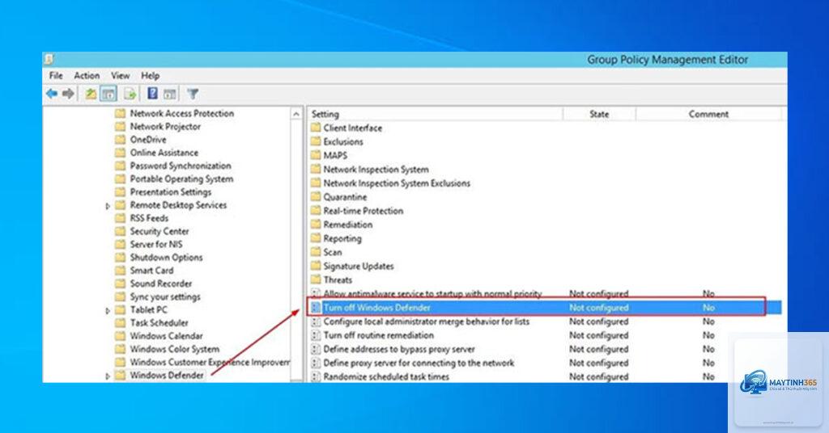The height and width of the screenshot is (433, 829).
Task: Click the Scan folder icon
Action: 317,252
